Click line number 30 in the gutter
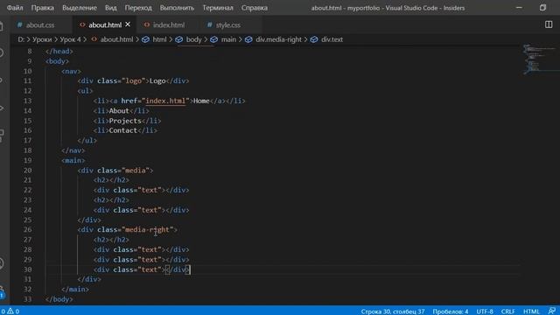This screenshot has width=560, height=315. pos(27,269)
